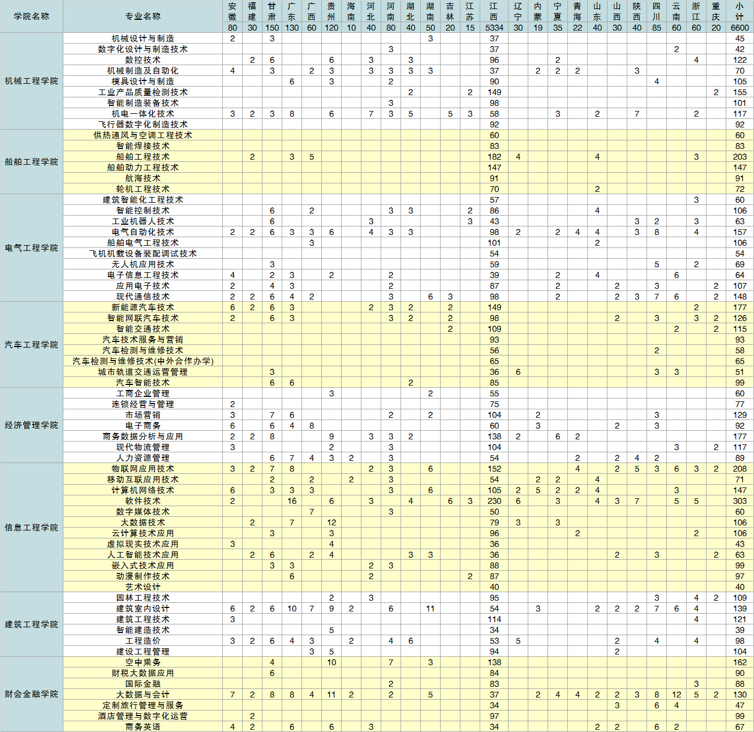Select the 智能制造装备技术 cell
This screenshot has width=754, height=732.
(143, 103)
